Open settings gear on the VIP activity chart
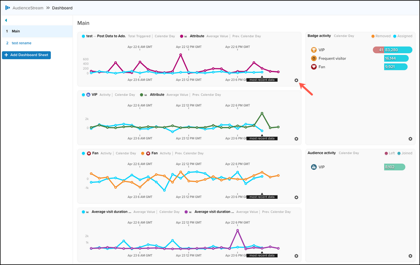This screenshot has width=420, height=265. (x=296, y=139)
